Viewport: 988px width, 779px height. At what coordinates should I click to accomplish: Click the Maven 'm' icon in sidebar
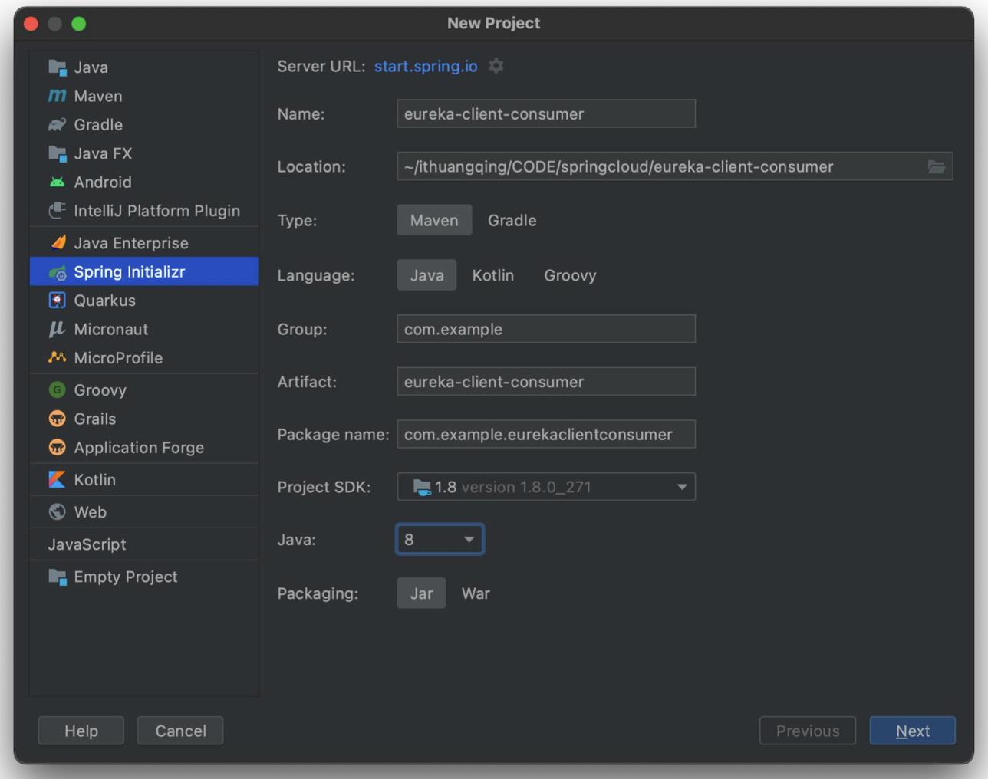tap(57, 96)
